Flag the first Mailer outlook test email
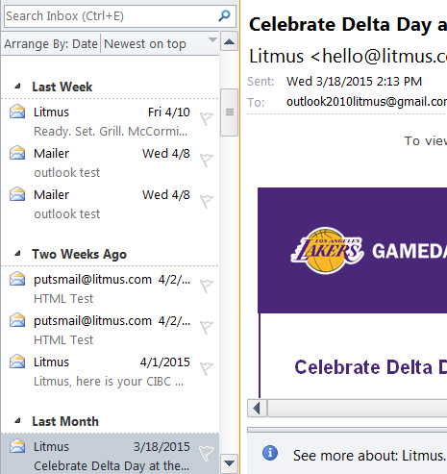 click(x=207, y=160)
